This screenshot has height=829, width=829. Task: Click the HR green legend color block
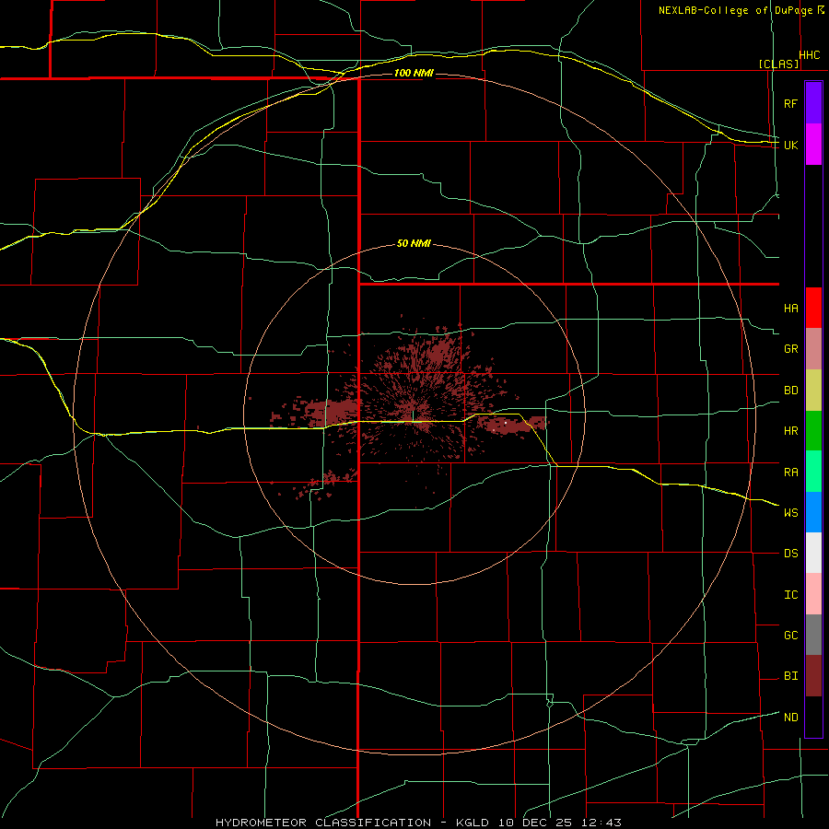[x=813, y=431]
